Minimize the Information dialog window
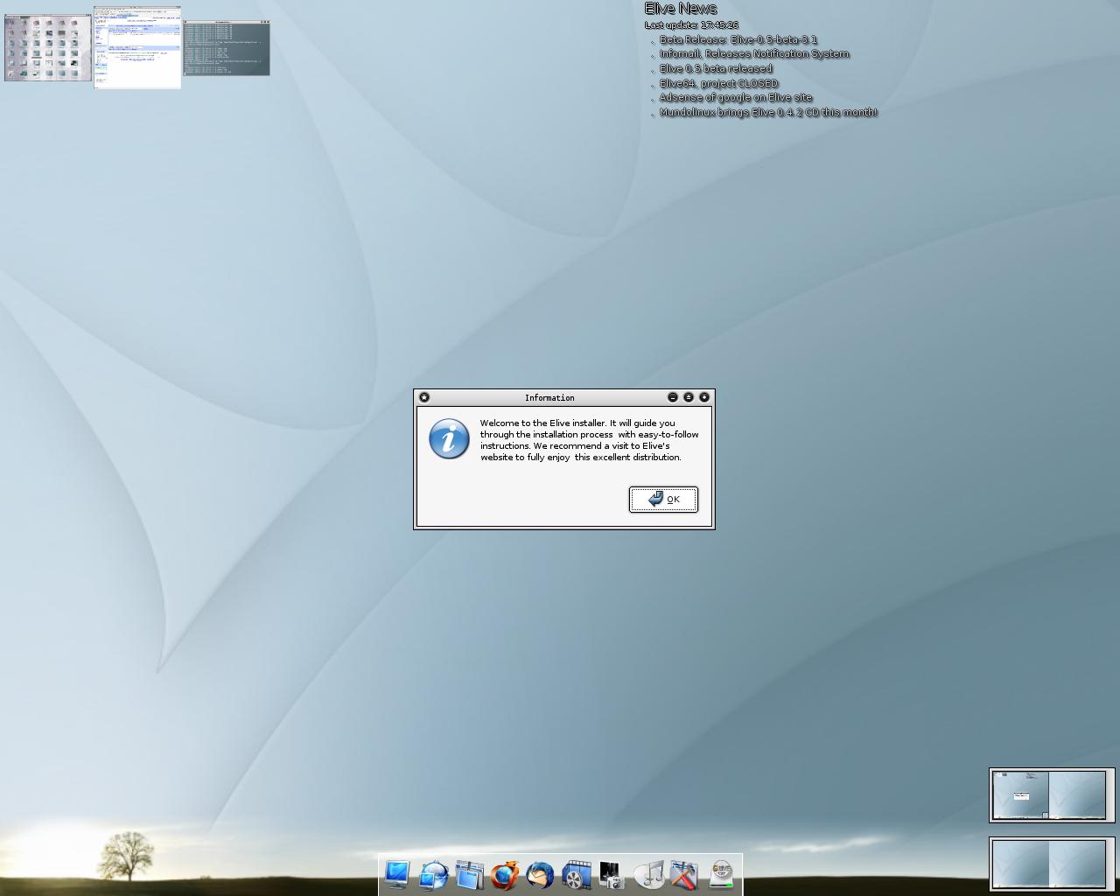1120x896 pixels. tap(673, 397)
